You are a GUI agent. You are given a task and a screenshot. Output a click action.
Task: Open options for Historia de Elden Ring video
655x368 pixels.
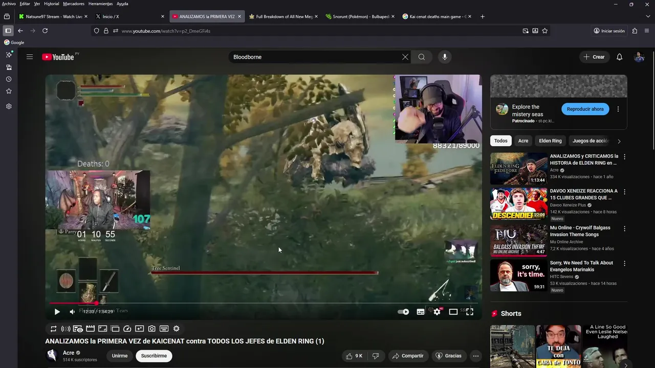coord(624,157)
